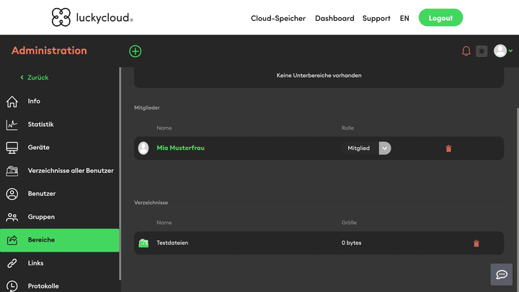The height and width of the screenshot is (292, 519).
Task: Toggle light/dark theme sun button
Action: coord(482,51)
